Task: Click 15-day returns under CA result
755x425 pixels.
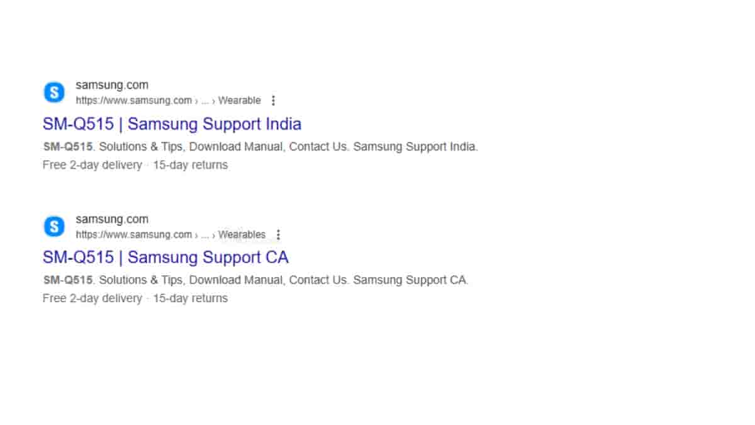Action: coord(190,298)
